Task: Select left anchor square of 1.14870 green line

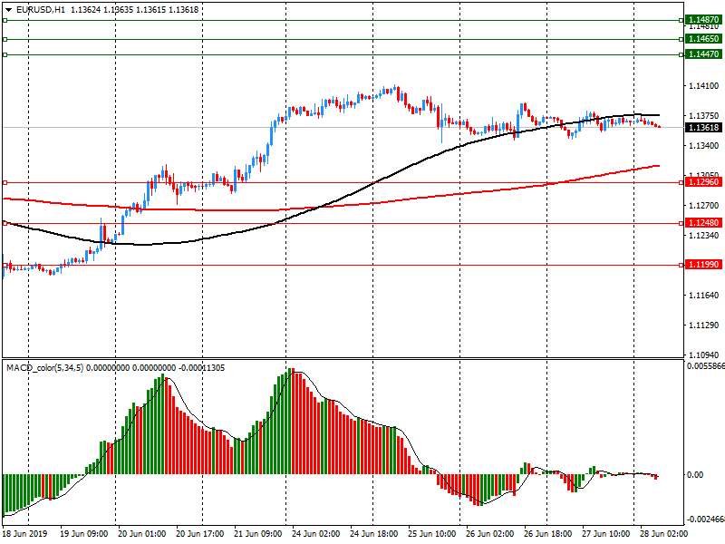Action: click(x=5, y=20)
